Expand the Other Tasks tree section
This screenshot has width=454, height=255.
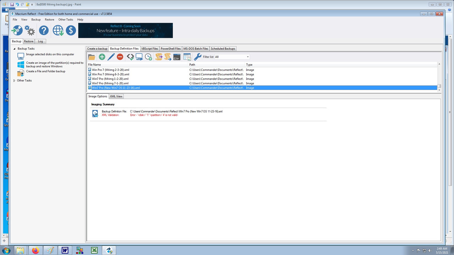coord(15,80)
